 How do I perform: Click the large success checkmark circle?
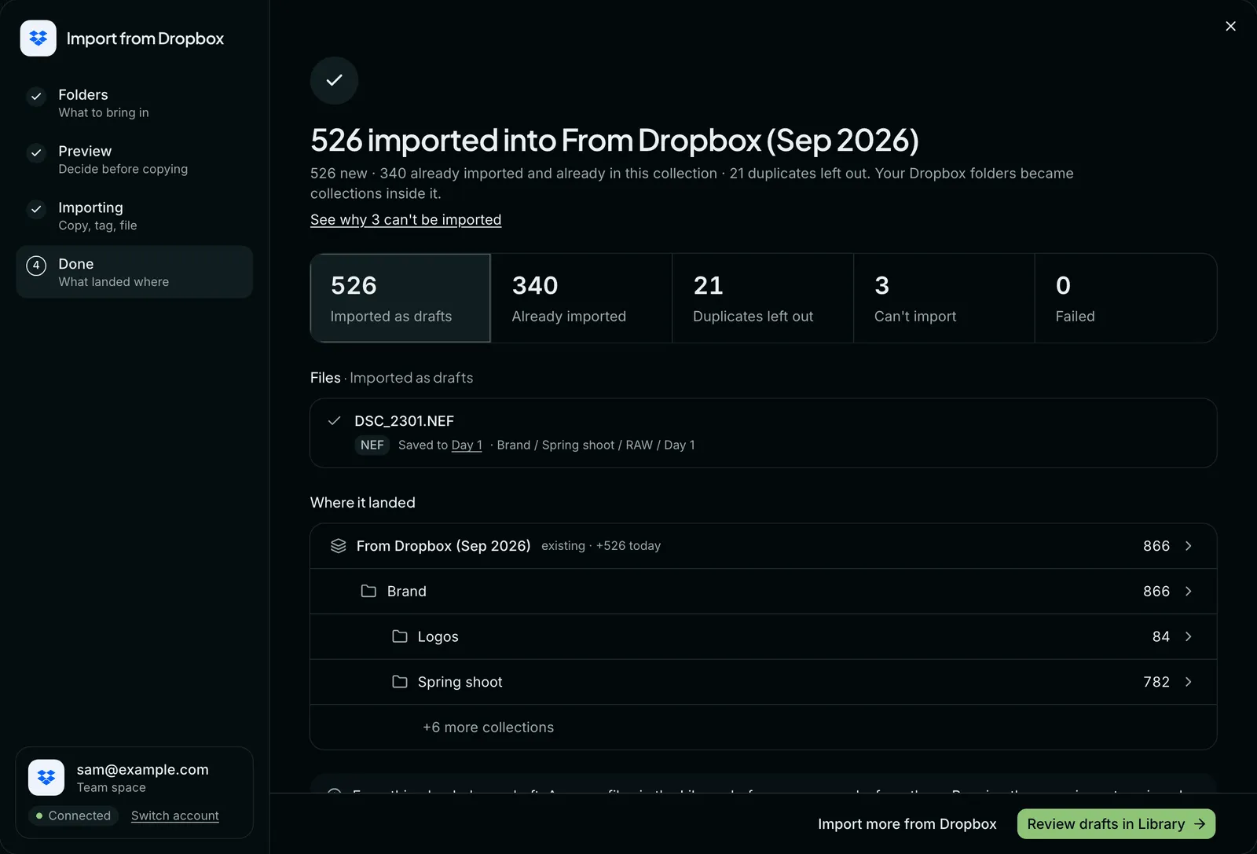pyautogui.click(x=334, y=80)
